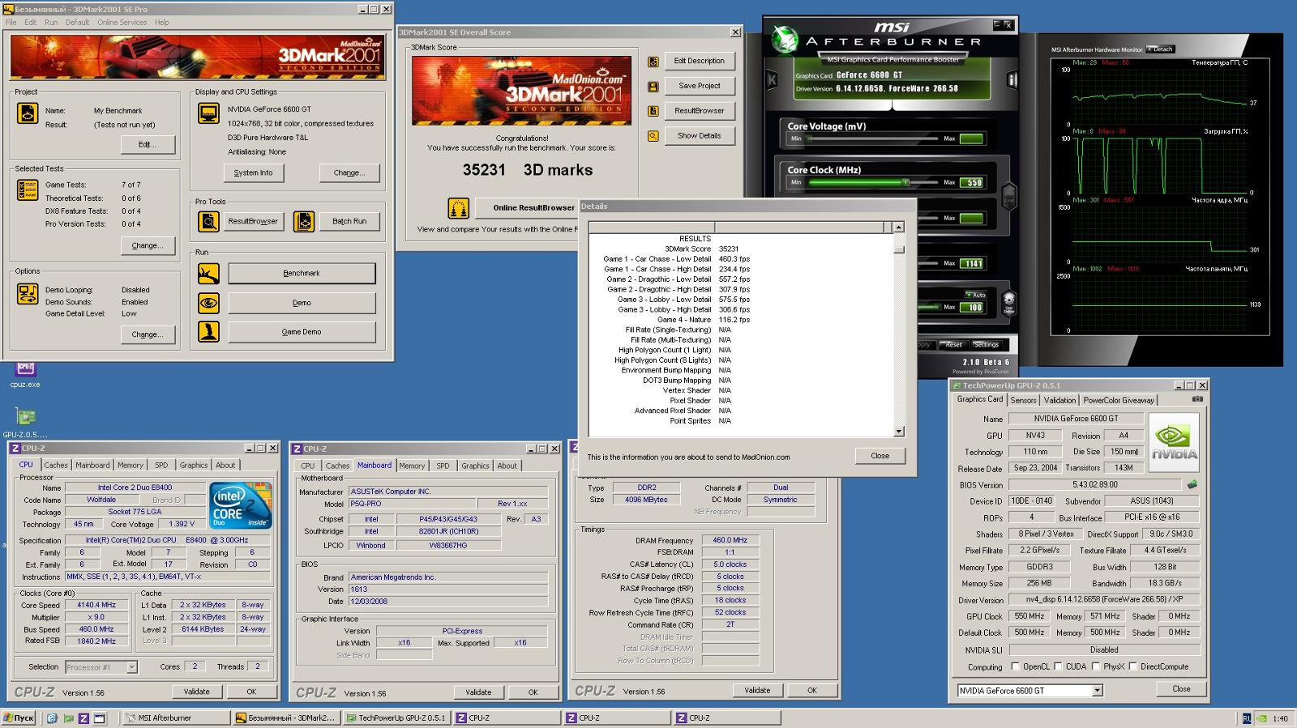Image resolution: width=1297 pixels, height=728 pixels.
Task: Click the NVIDIA tray icon in system tray
Action: point(1261,718)
